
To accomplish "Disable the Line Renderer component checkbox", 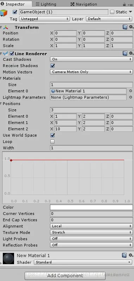I will click(12, 53).
